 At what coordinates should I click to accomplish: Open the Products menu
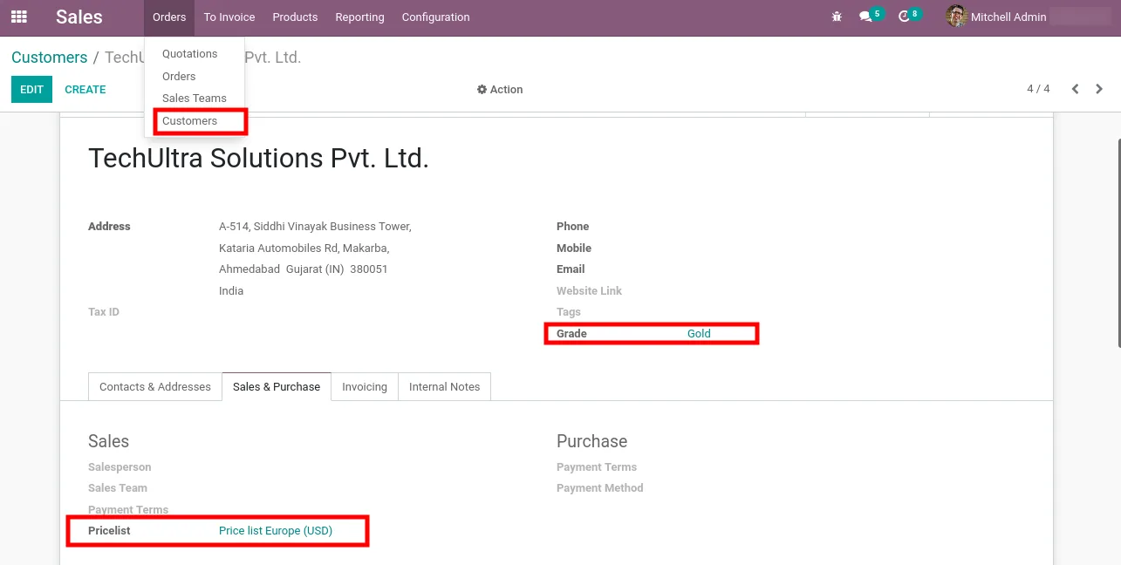pos(295,17)
